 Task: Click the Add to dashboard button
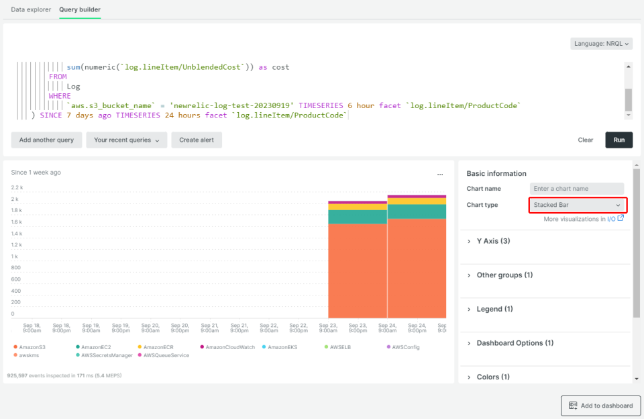click(x=600, y=406)
